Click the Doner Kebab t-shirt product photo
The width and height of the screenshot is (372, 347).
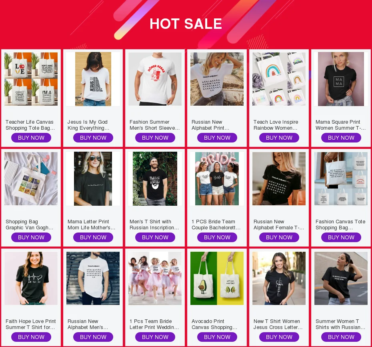pyautogui.click(x=155, y=79)
